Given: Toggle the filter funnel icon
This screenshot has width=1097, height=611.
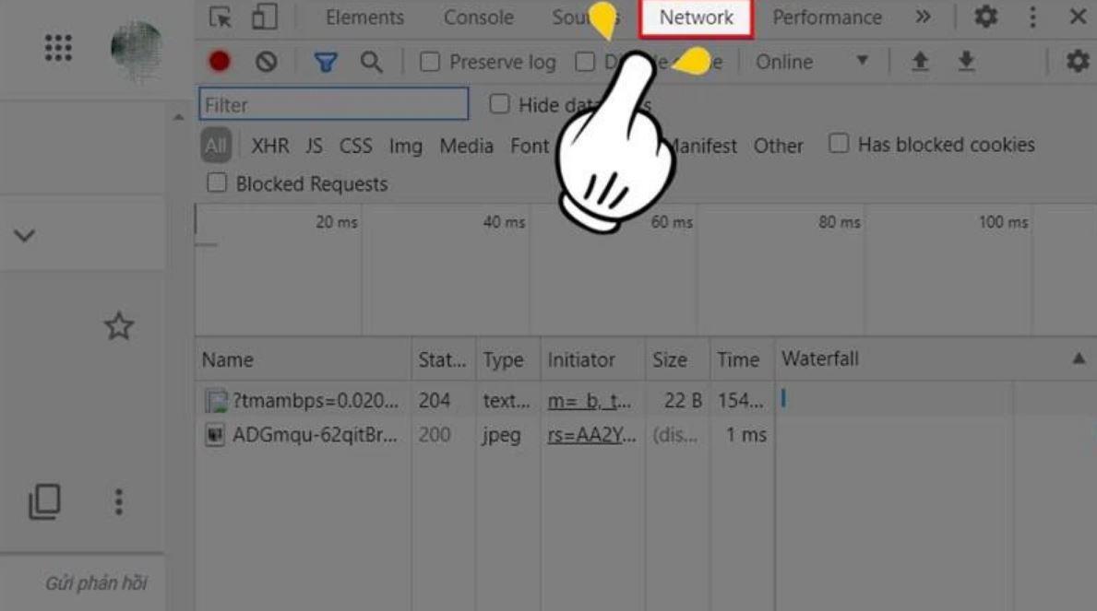Looking at the screenshot, I should (x=326, y=63).
